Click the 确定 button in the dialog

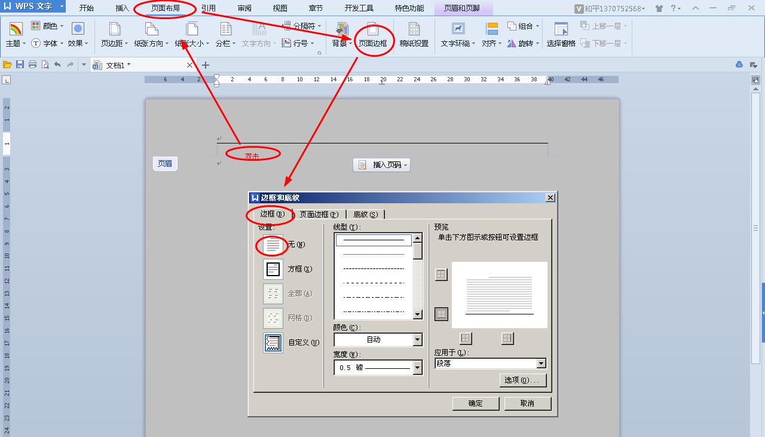(x=476, y=404)
